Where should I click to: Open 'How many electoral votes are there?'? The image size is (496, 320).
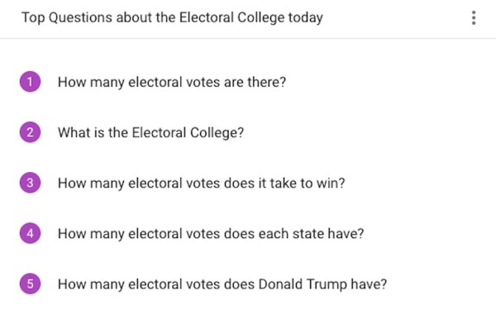coord(172,83)
